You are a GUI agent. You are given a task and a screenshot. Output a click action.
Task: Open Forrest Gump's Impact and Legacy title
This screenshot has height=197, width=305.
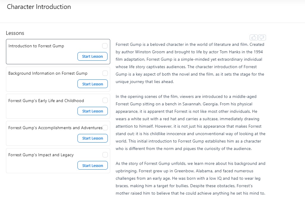(41, 155)
